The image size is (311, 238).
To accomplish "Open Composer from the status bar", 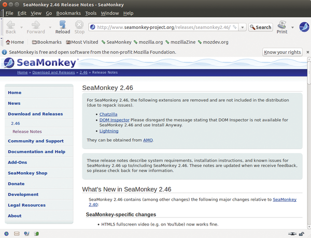I will (x=26, y=234).
